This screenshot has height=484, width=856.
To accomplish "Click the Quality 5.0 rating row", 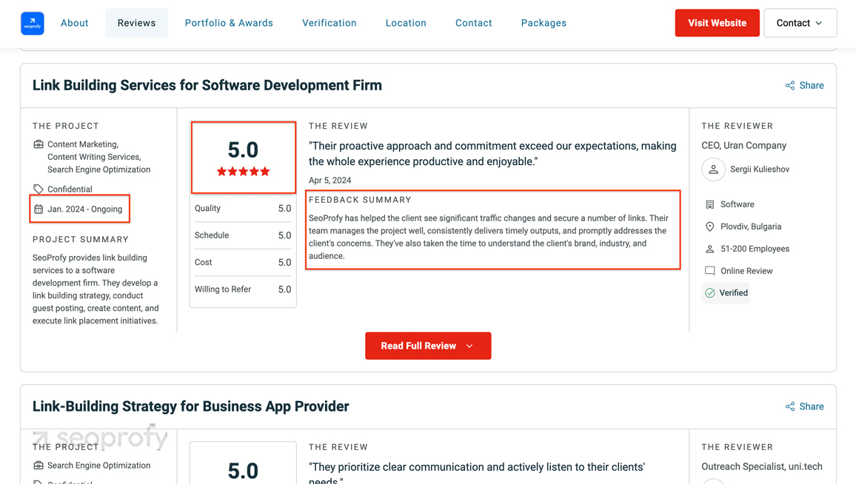I will point(243,209).
